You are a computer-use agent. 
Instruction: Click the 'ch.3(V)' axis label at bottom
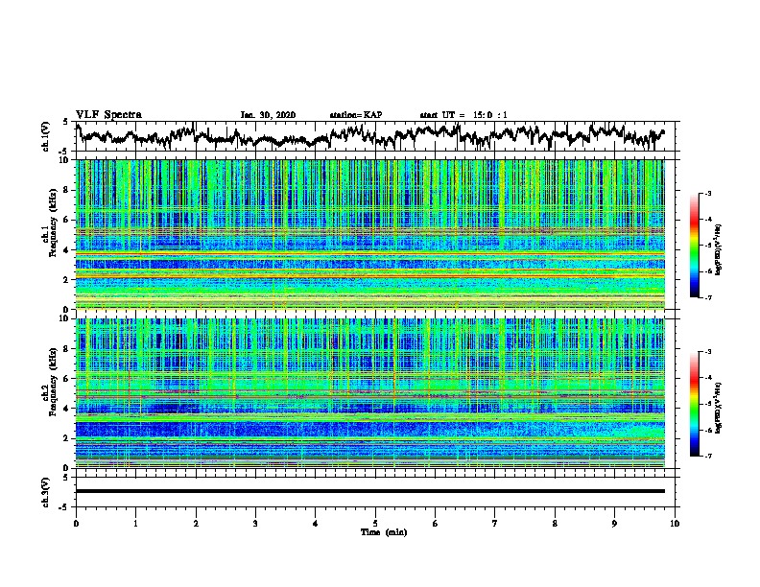pos(46,492)
